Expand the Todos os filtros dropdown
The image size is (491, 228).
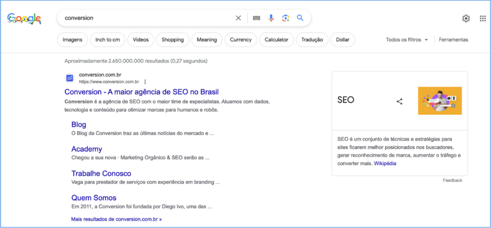tap(407, 40)
